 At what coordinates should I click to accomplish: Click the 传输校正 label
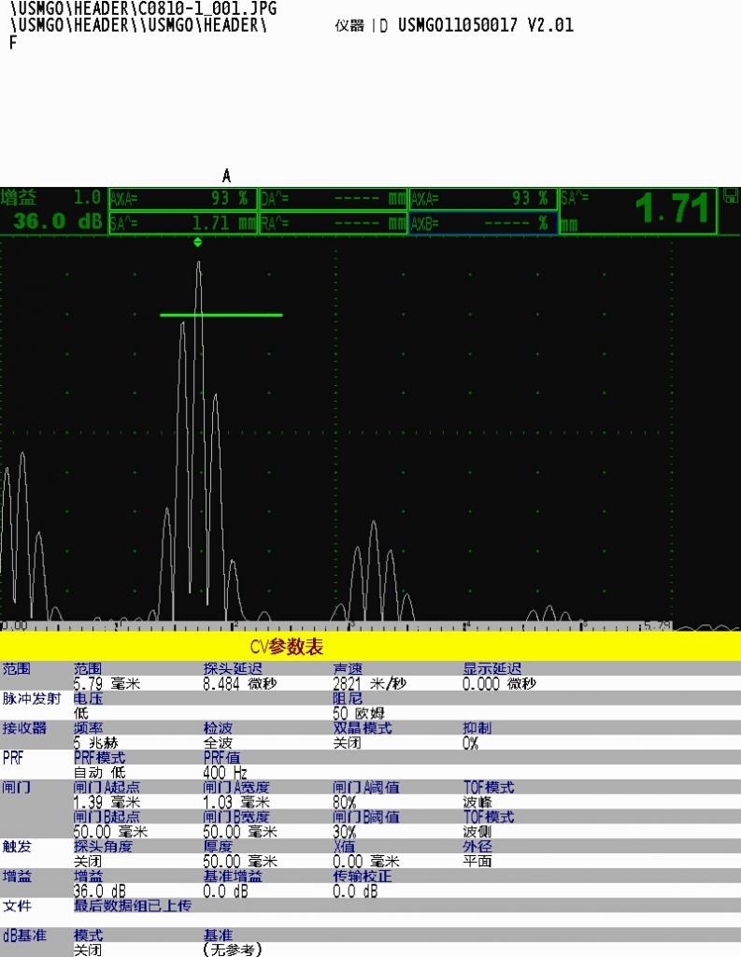(x=362, y=876)
